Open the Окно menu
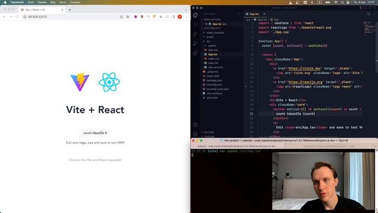 pos(63,2)
